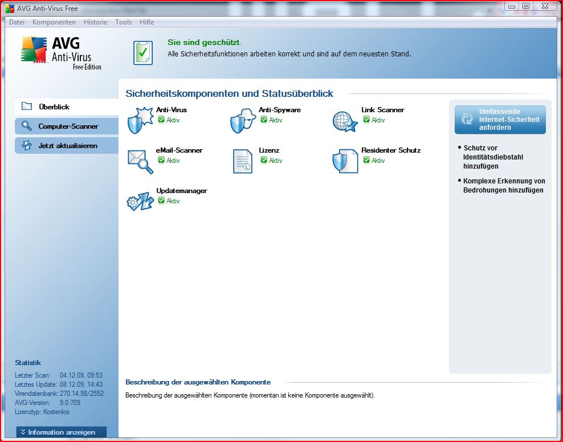Screen dimensions: 563x442
Task: Click the folder icon beside Überblick
Action: 27,106
